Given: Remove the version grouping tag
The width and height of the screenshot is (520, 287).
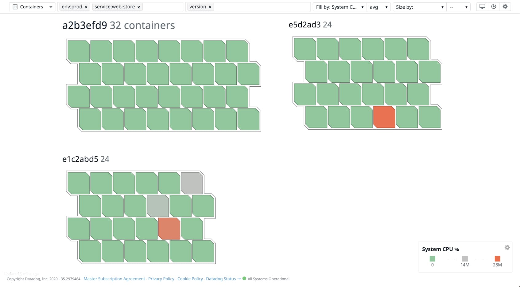Looking at the screenshot, I should click(x=210, y=7).
